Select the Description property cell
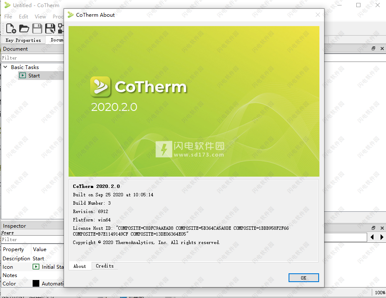 click(16, 258)
